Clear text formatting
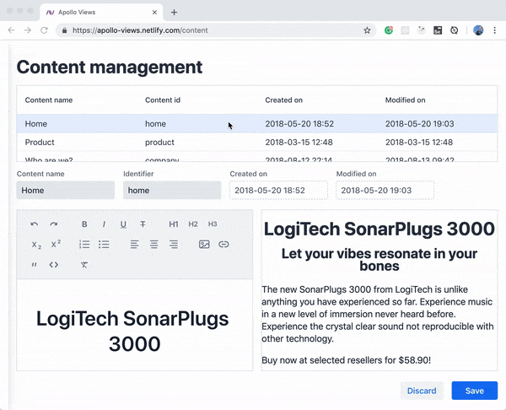Viewport: 506px width, 410px height. (x=84, y=265)
